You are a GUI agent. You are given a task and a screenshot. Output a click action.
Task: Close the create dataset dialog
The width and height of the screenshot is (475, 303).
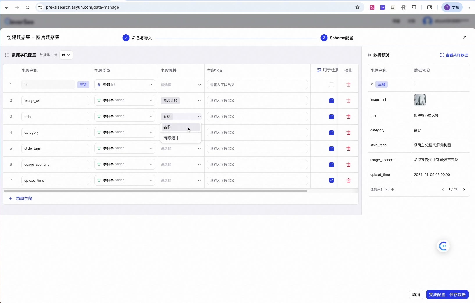465,37
